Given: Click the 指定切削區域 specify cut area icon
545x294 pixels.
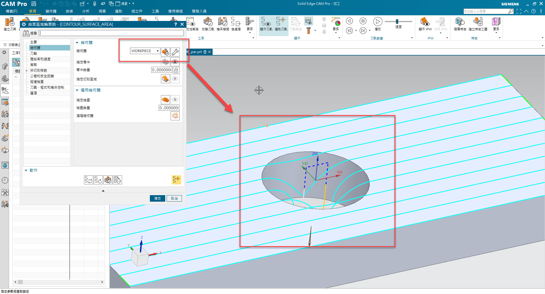Looking at the screenshot, I should coord(165,79).
